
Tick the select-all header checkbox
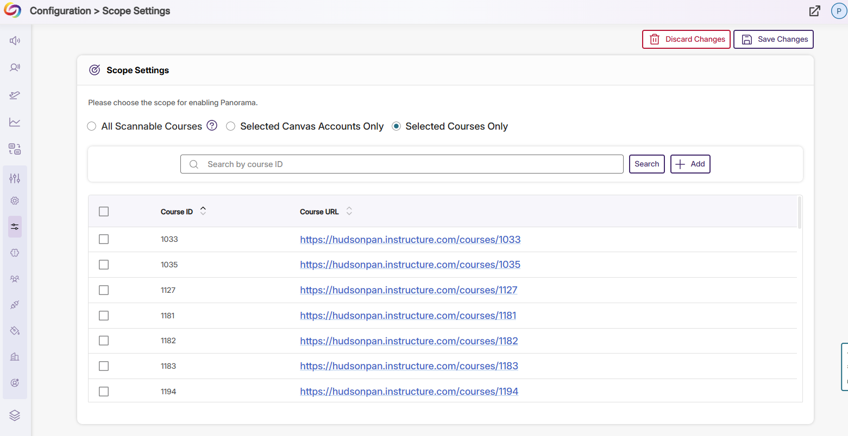pos(104,211)
